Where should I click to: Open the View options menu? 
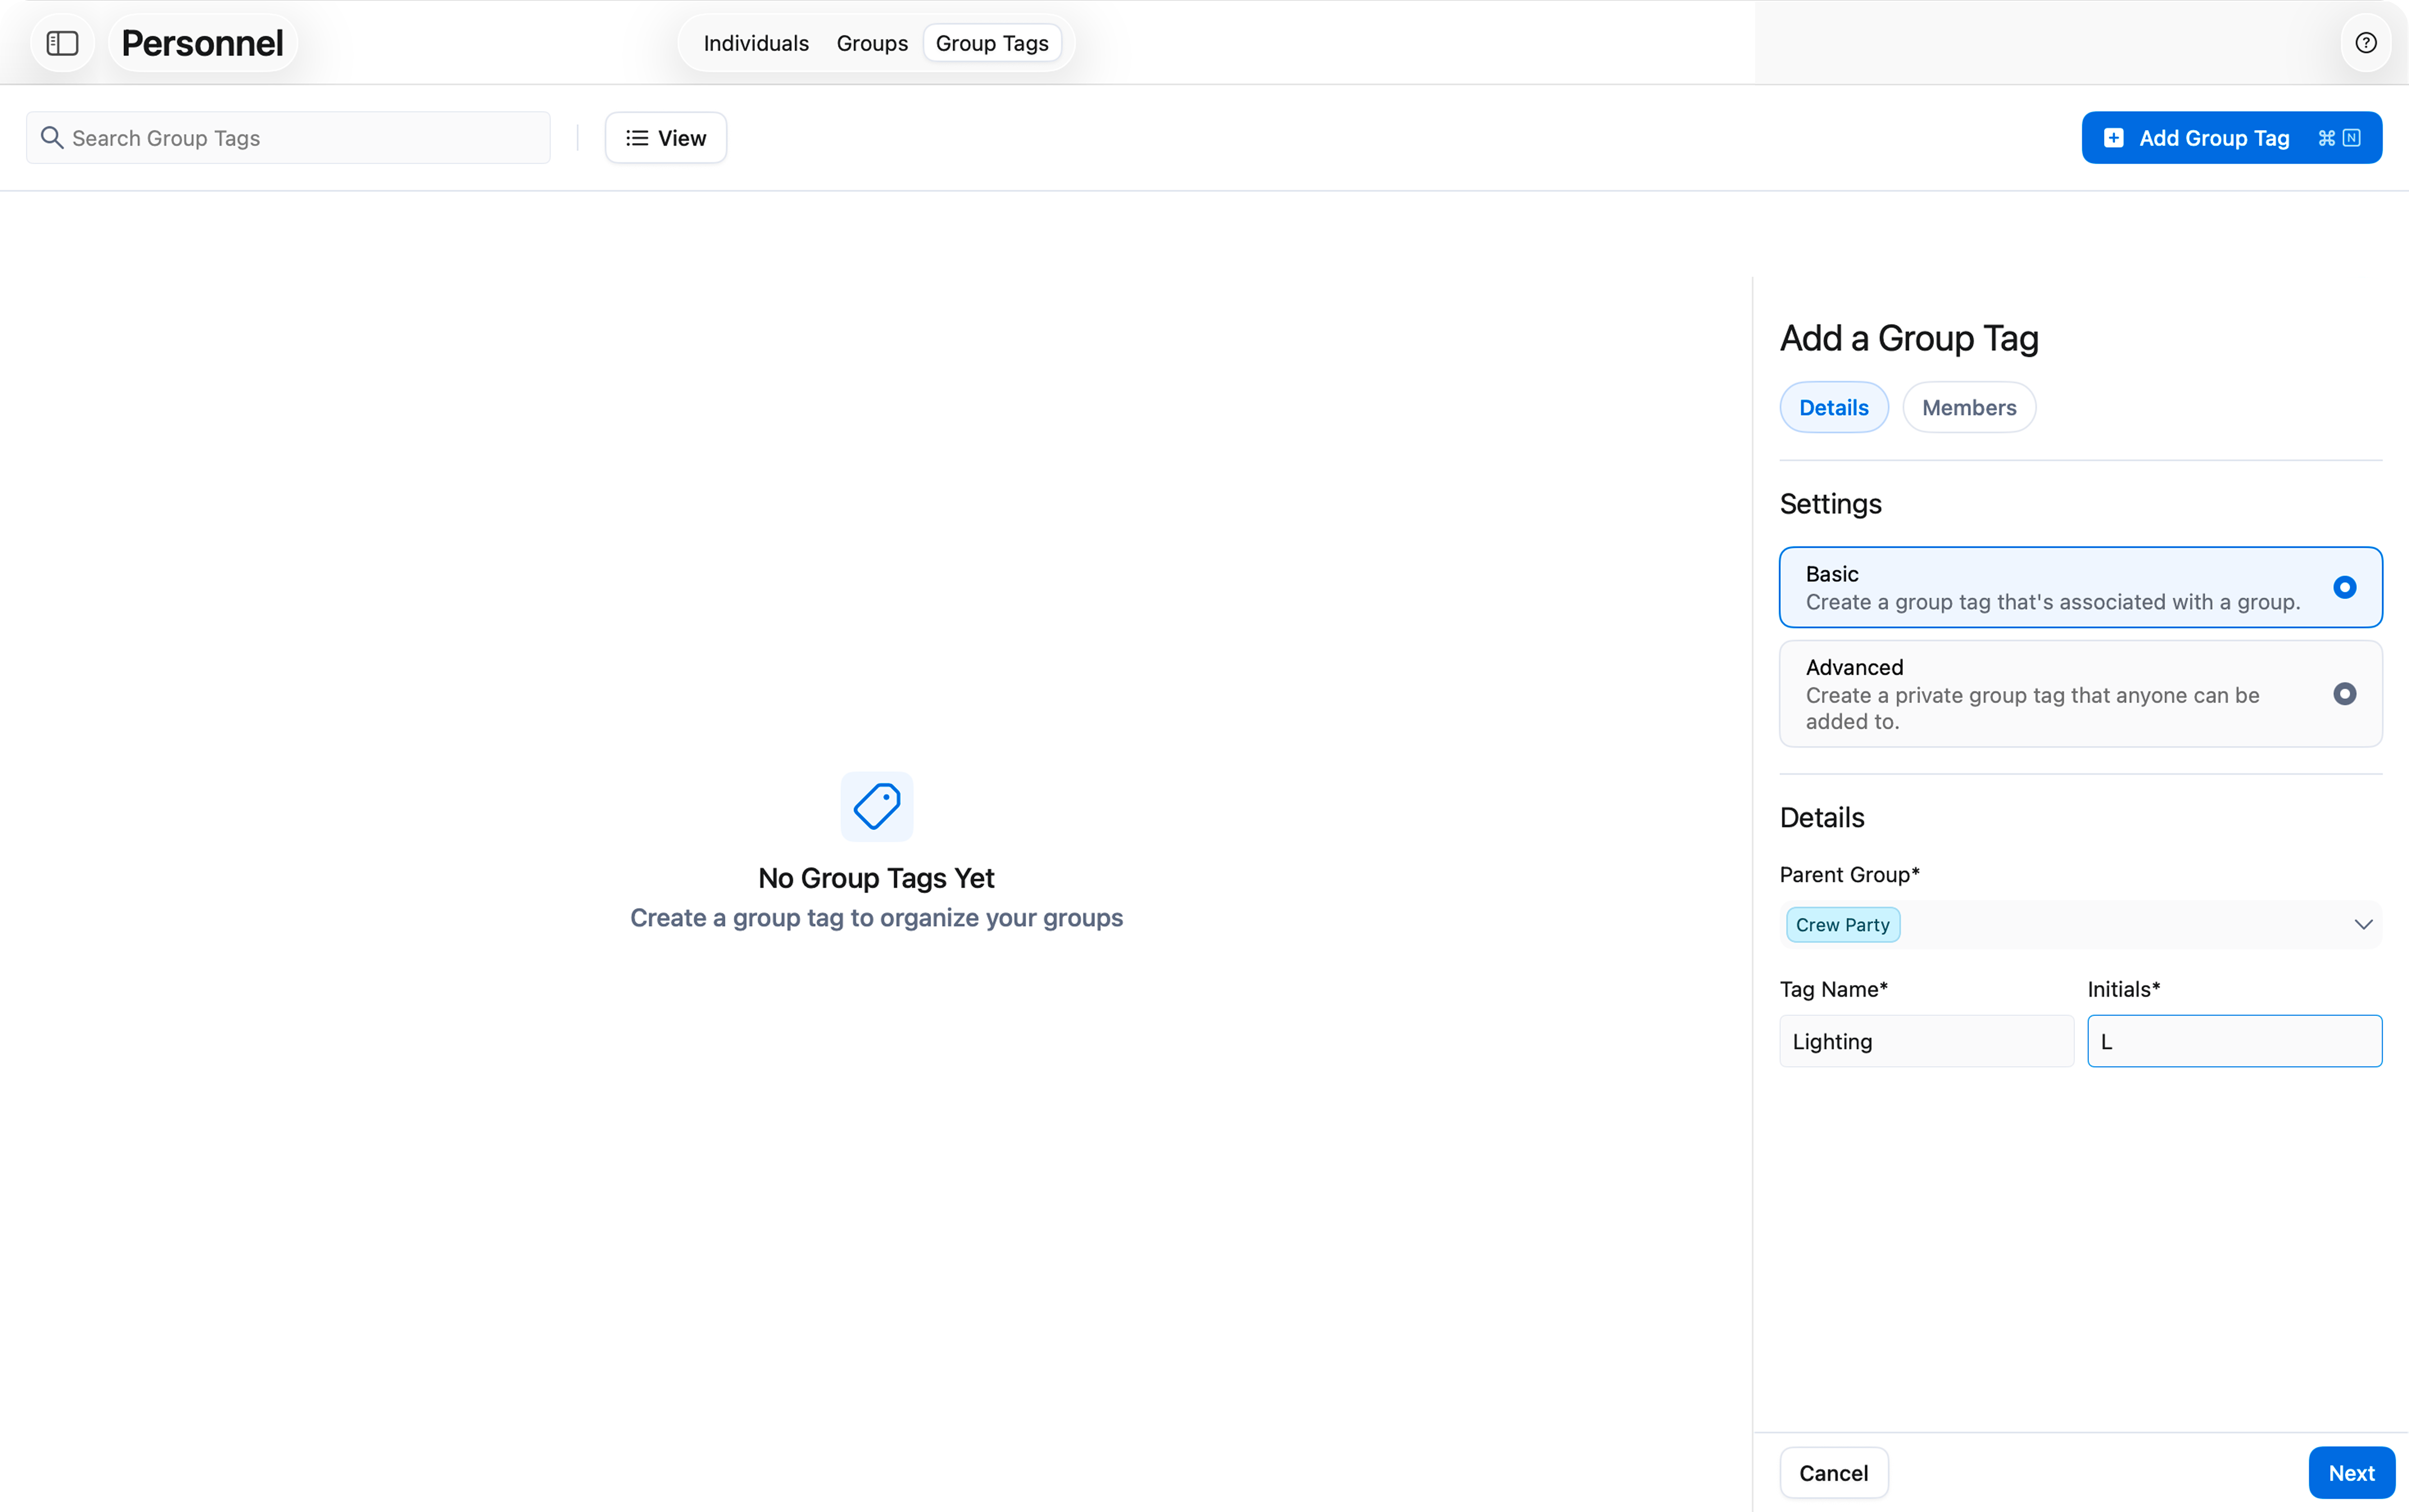pyautogui.click(x=665, y=138)
